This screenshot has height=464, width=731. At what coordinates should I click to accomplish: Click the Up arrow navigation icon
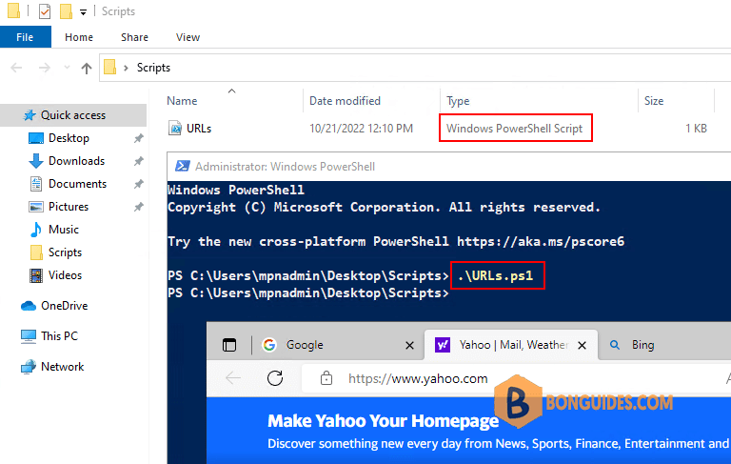coord(87,69)
